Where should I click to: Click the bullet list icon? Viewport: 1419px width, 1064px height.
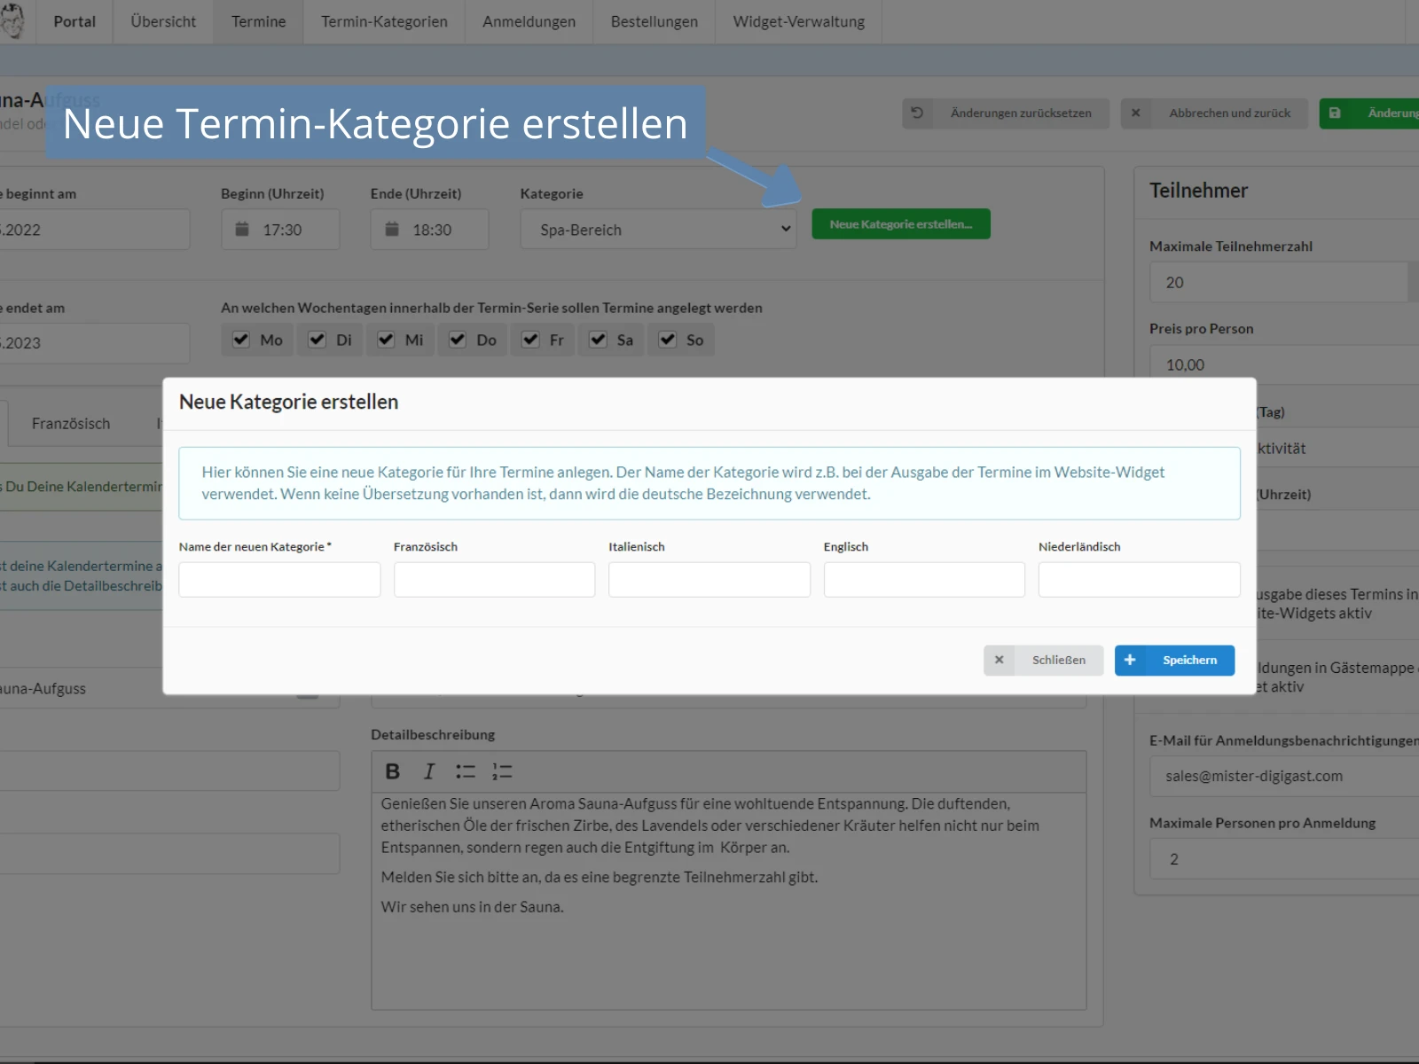coord(466,771)
